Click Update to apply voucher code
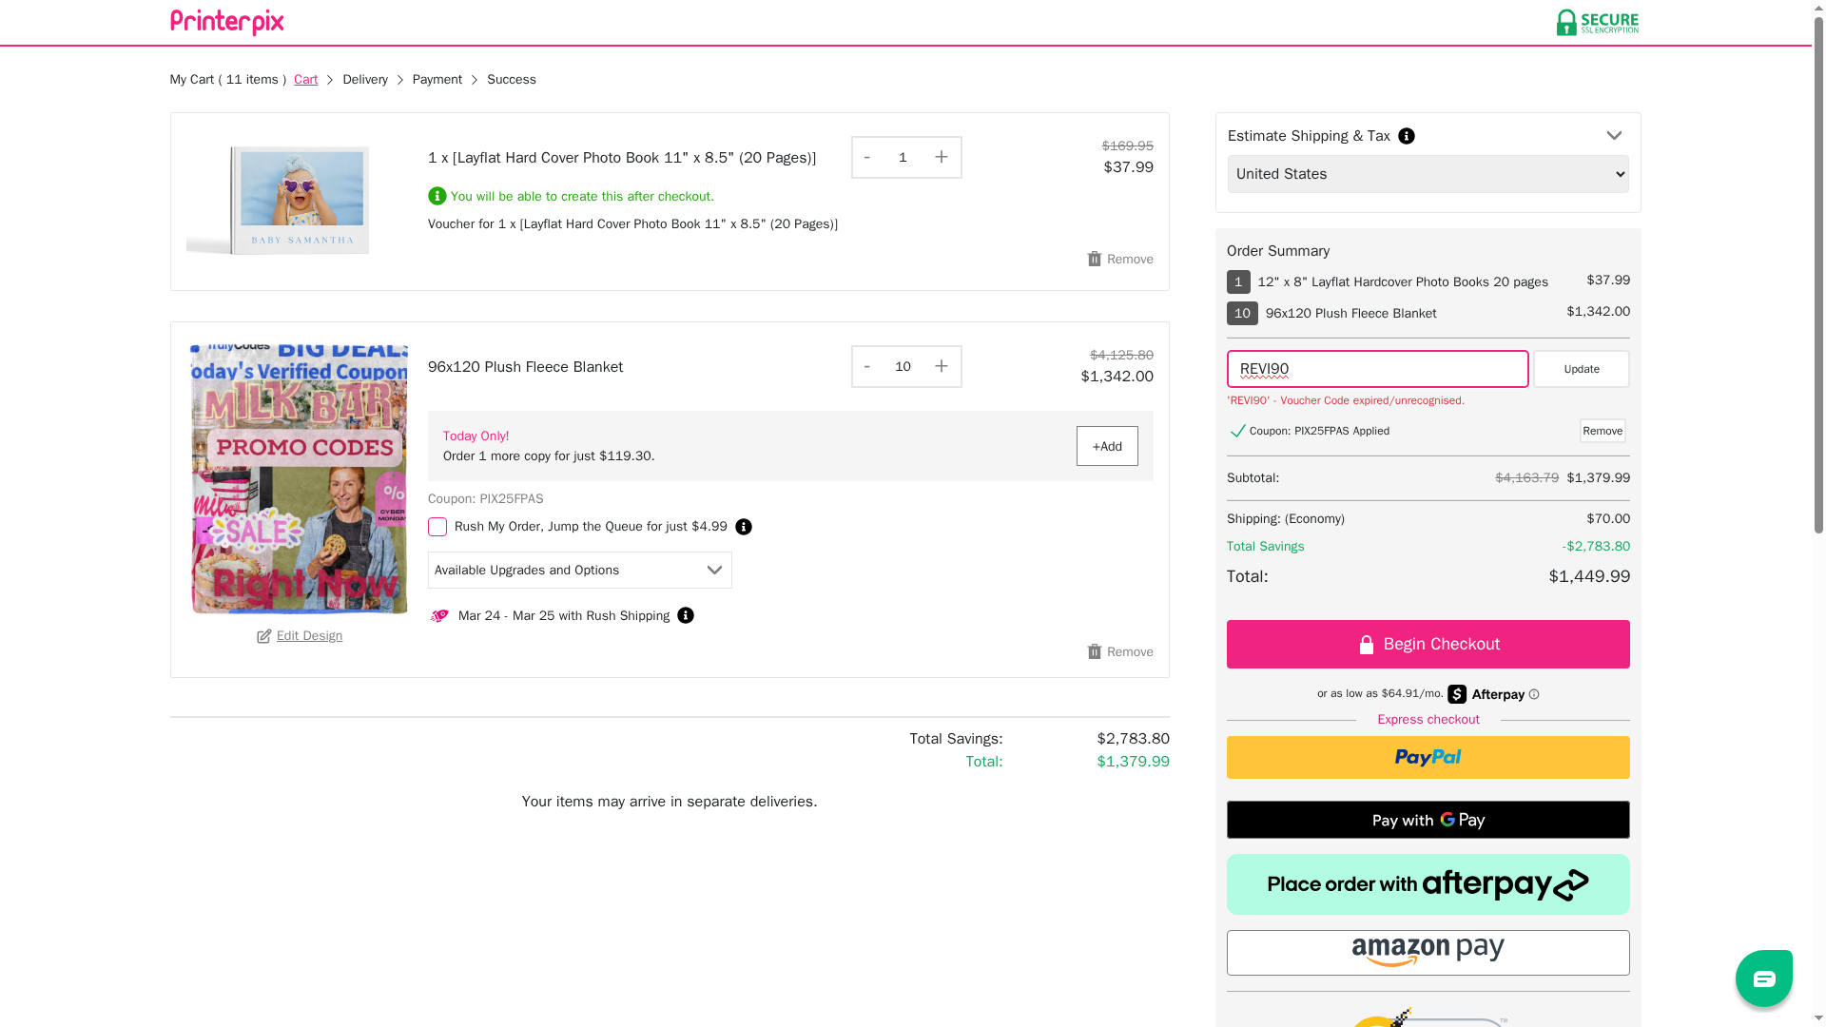Image resolution: width=1826 pixels, height=1027 pixels. coord(1581,369)
